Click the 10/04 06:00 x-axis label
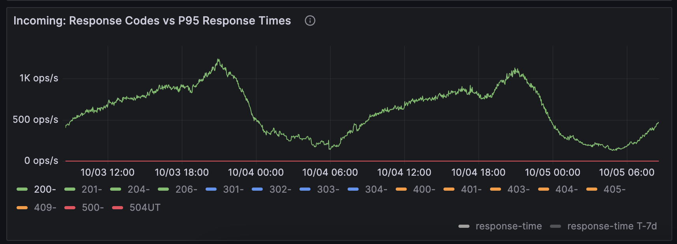This screenshot has height=244, width=677. pos(330,173)
